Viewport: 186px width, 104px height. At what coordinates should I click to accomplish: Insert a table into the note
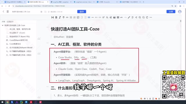[118, 17]
